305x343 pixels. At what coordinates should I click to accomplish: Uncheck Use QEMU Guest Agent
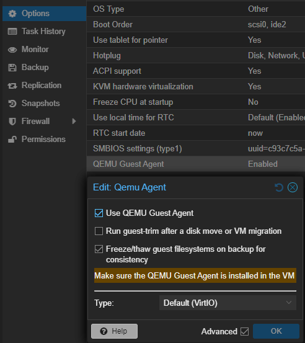(x=99, y=213)
